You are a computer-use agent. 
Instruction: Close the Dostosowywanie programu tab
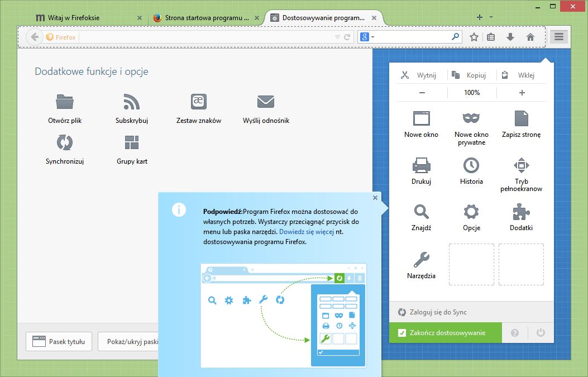374,18
